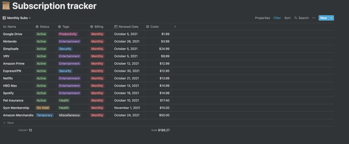Select the On Hold status tag
Image resolution: width=349 pixels, height=144 pixels.
(43, 108)
